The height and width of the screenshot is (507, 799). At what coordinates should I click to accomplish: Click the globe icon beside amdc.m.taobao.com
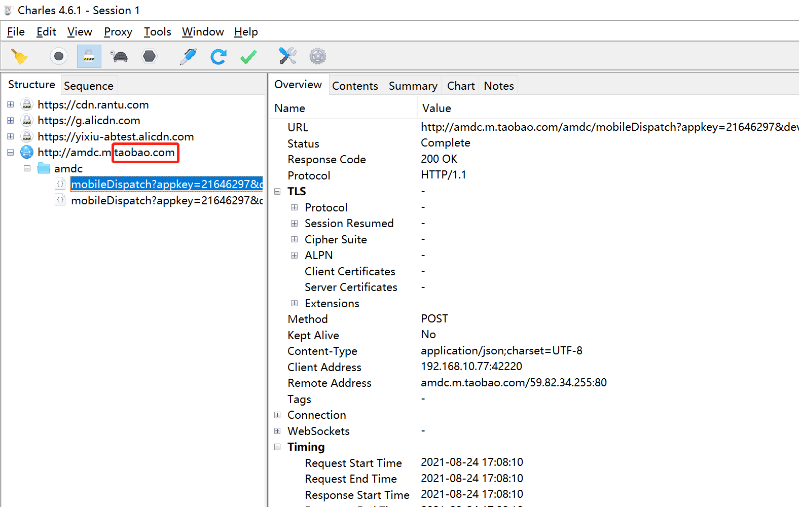(x=27, y=152)
